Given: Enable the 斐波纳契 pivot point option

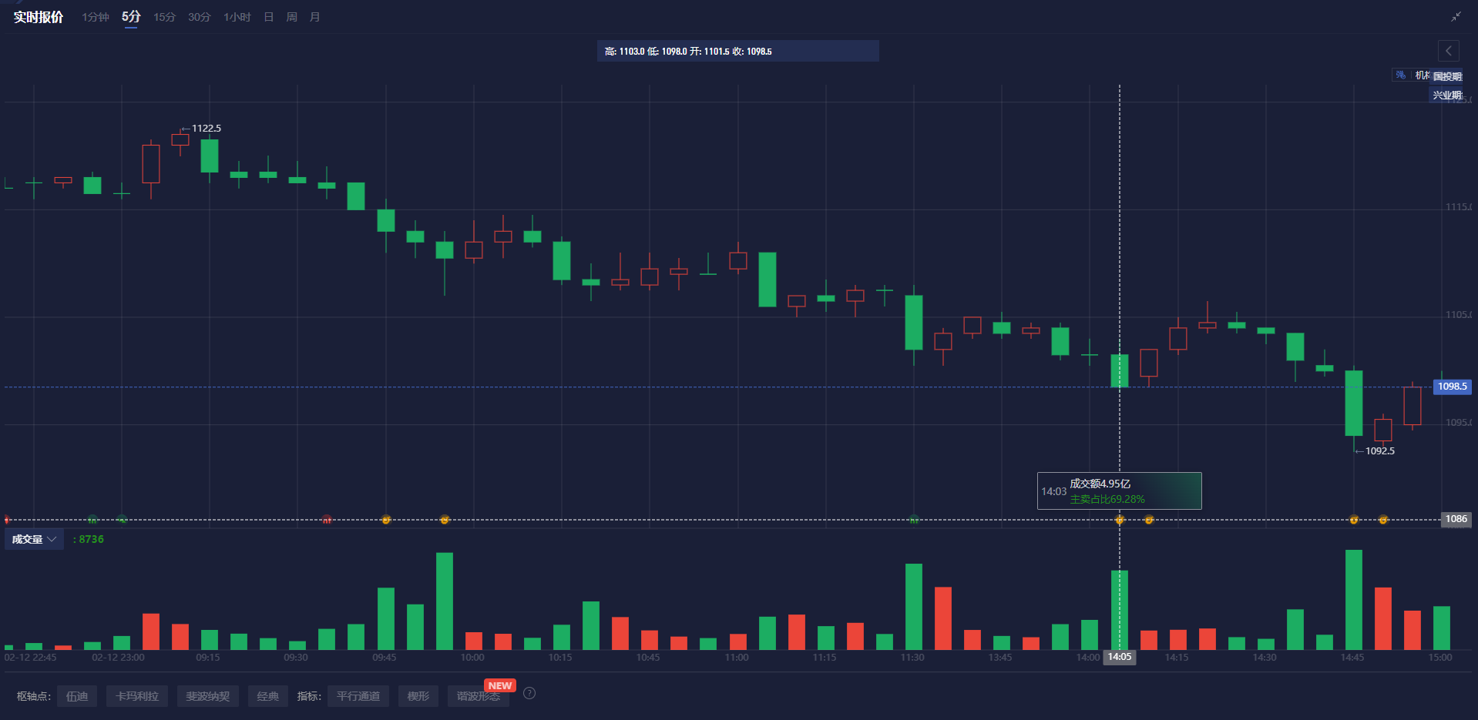Looking at the screenshot, I should [x=208, y=696].
